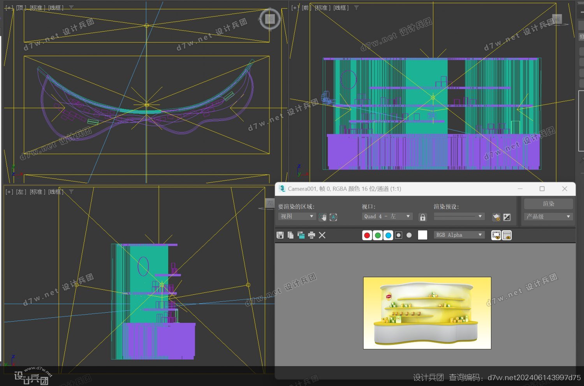584x386 pixels.
Task: Click the 渲染 render button
Action: [x=548, y=204]
